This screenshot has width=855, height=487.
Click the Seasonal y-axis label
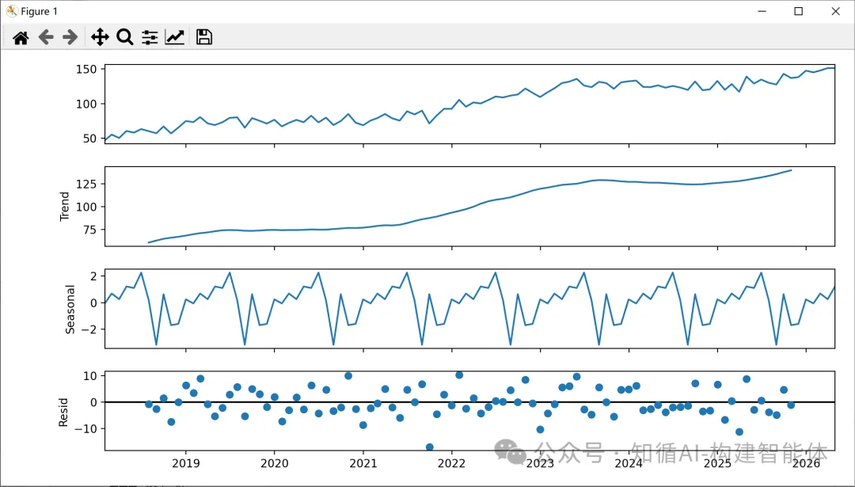coord(70,309)
